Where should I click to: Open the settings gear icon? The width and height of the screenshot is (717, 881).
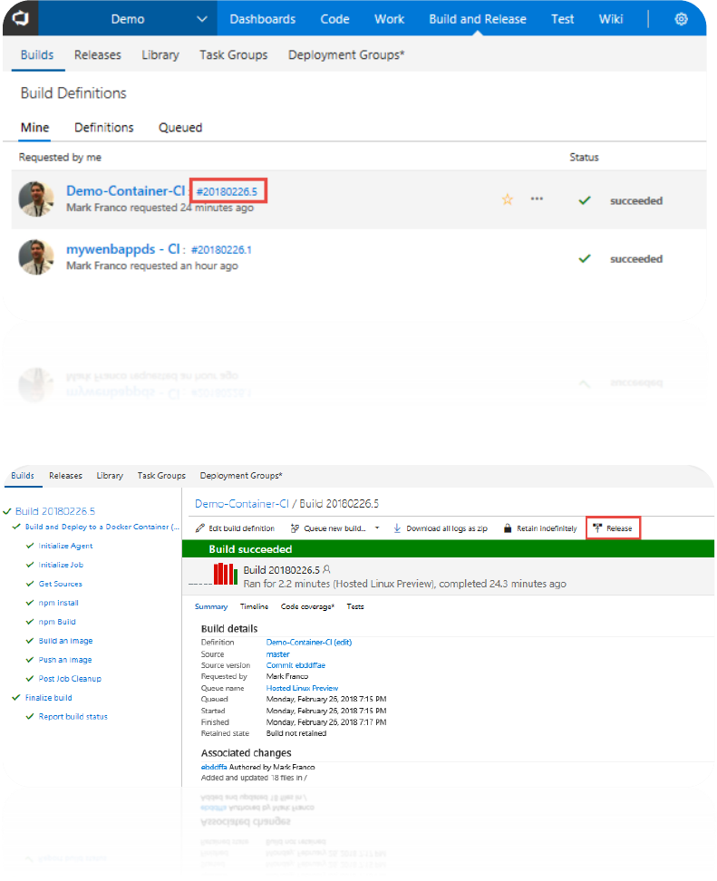coord(681,19)
